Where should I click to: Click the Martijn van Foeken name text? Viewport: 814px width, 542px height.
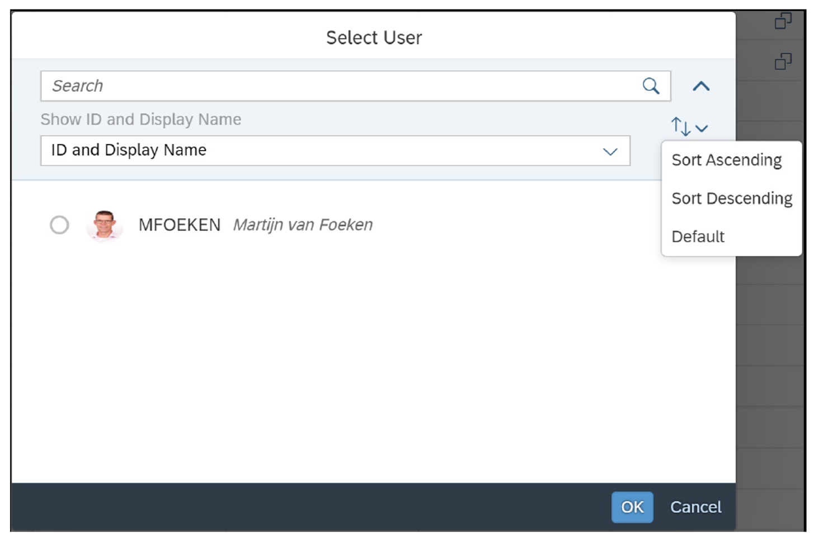pyautogui.click(x=302, y=225)
